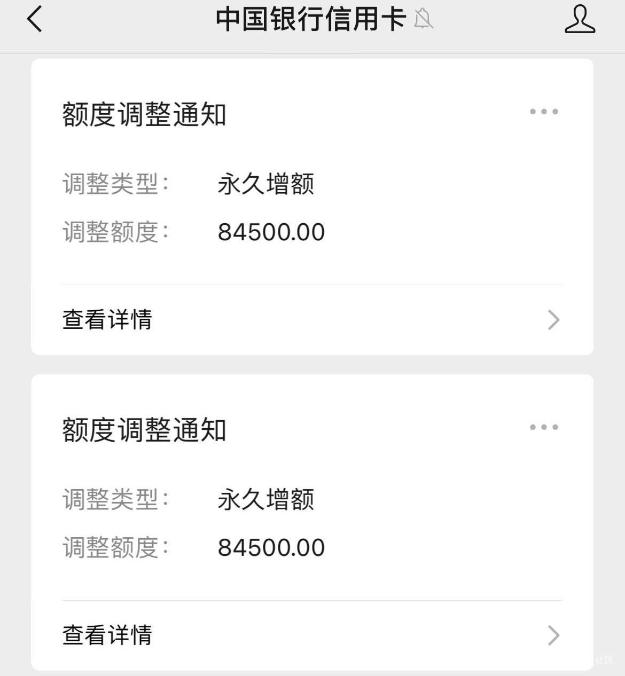This screenshot has height=676, width=625.
Task: Tap the muted bell icon beside the title
Action: [x=423, y=19]
